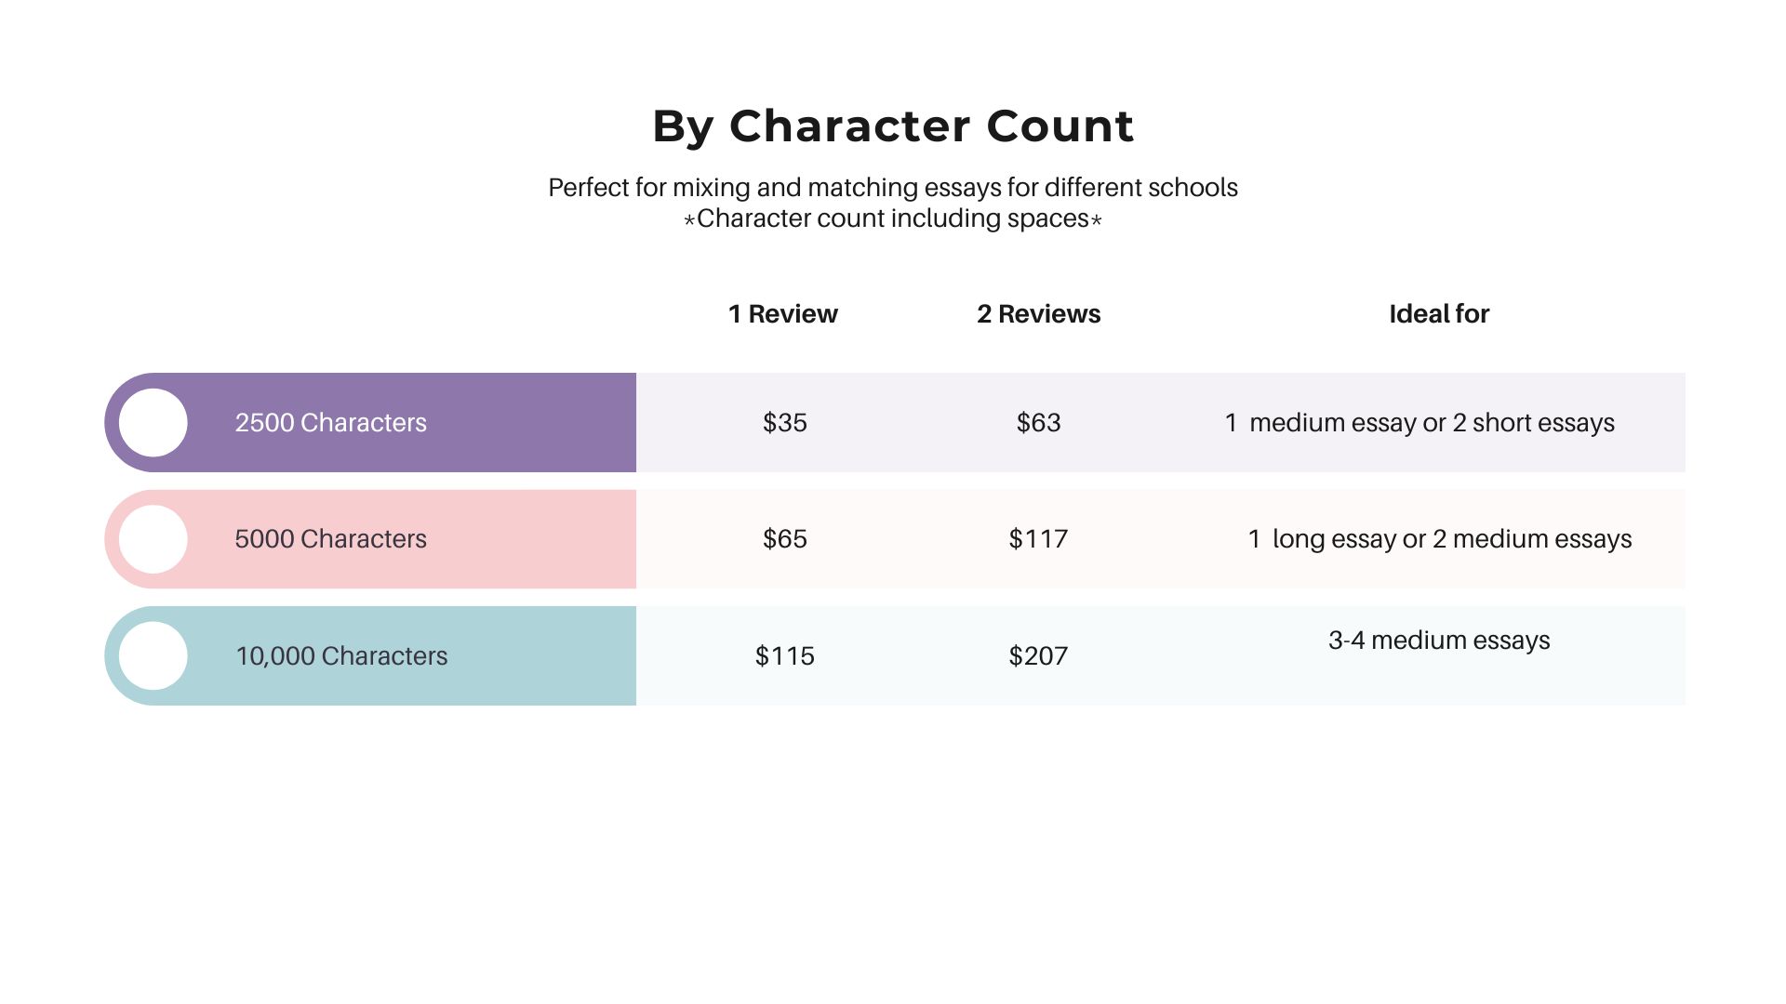Choose the $117 two reviews price
Screen dimensions: 1786x1004
coord(1038,539)
